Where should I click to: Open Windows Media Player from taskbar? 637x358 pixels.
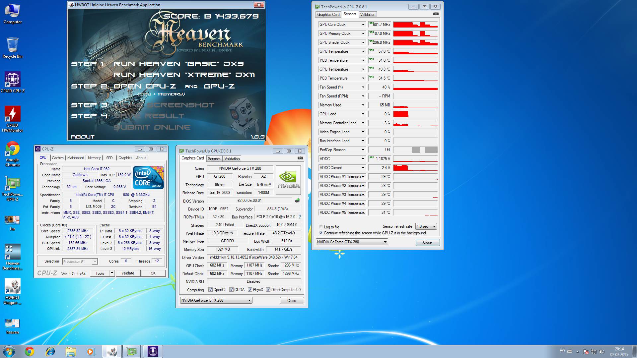[x=91, y=351]
